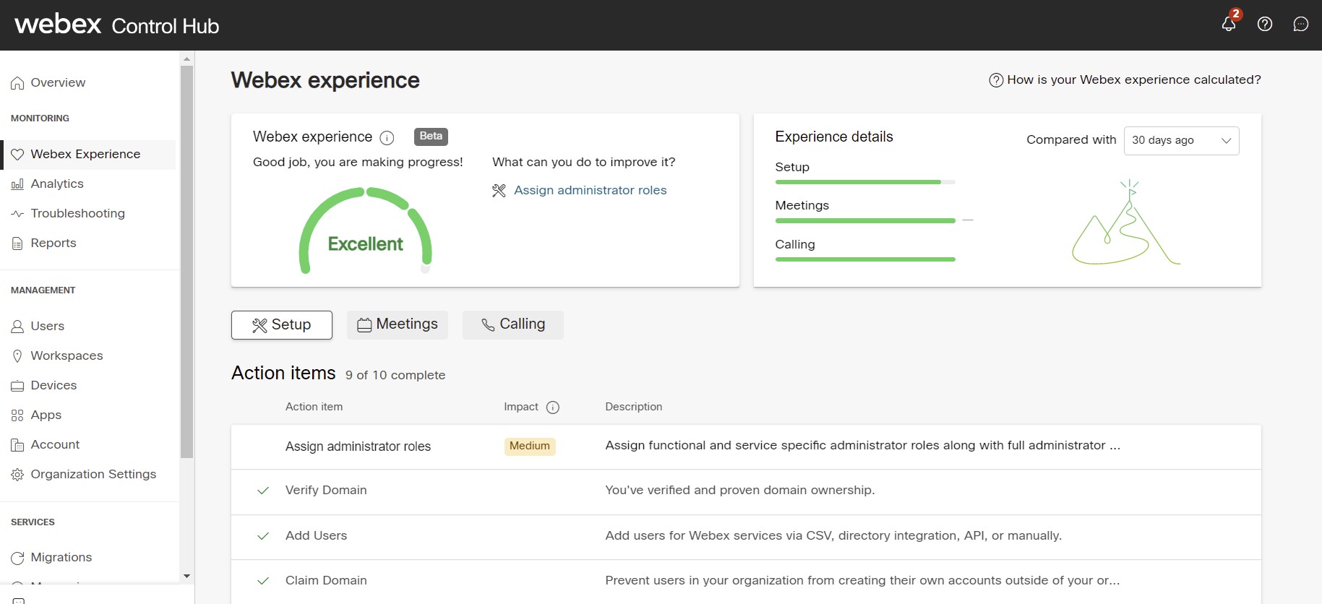Open Workspaces page
Screen dimensions: 1322x604
tap(66, 355)
